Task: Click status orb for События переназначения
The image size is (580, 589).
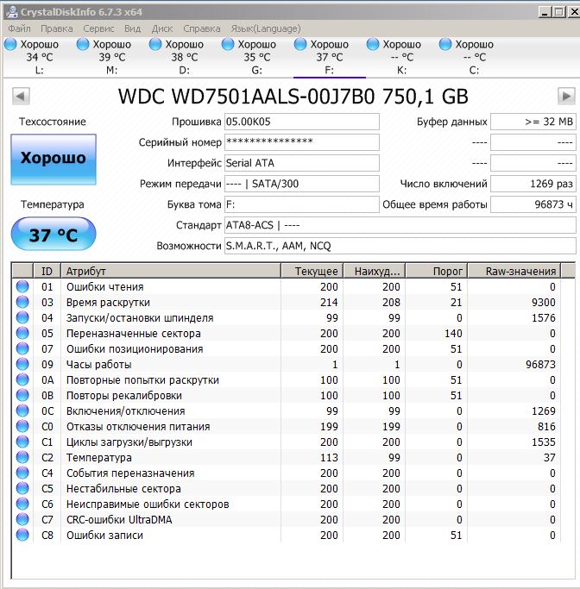Action: coord(22,473)
